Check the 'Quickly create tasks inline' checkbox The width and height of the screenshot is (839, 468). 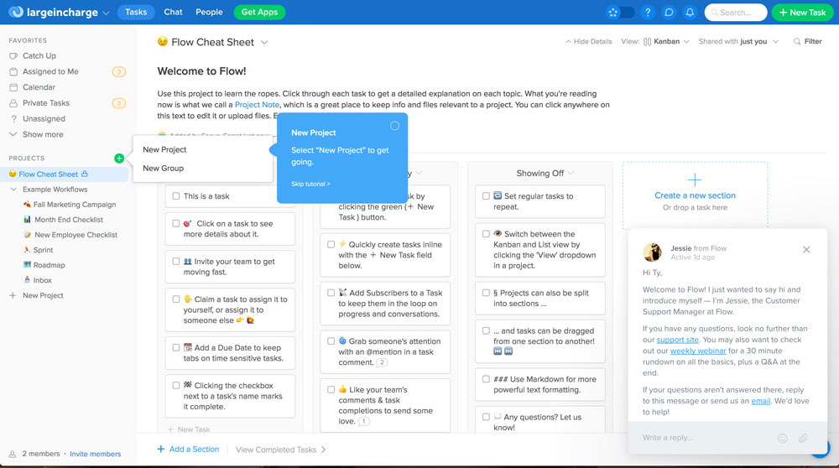[x=331, y=244]
